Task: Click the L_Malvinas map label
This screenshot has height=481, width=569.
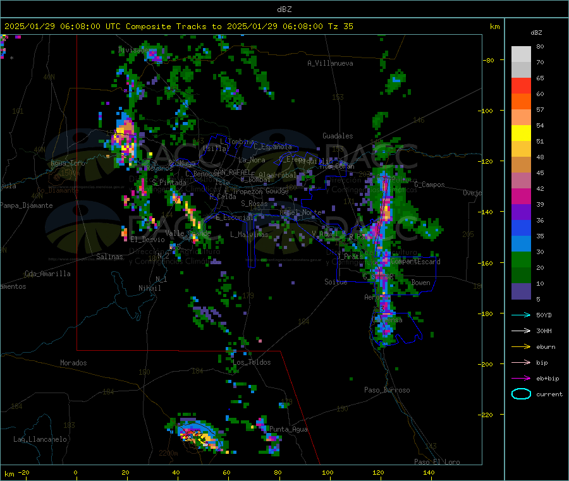Action: tap(249, 234)
